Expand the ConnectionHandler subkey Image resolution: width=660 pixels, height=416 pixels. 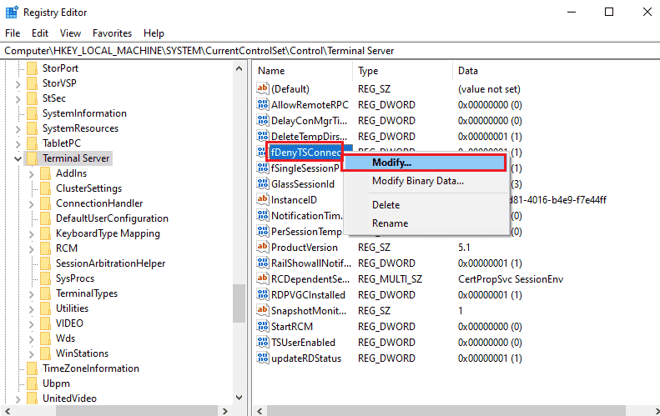pos(32,204)
